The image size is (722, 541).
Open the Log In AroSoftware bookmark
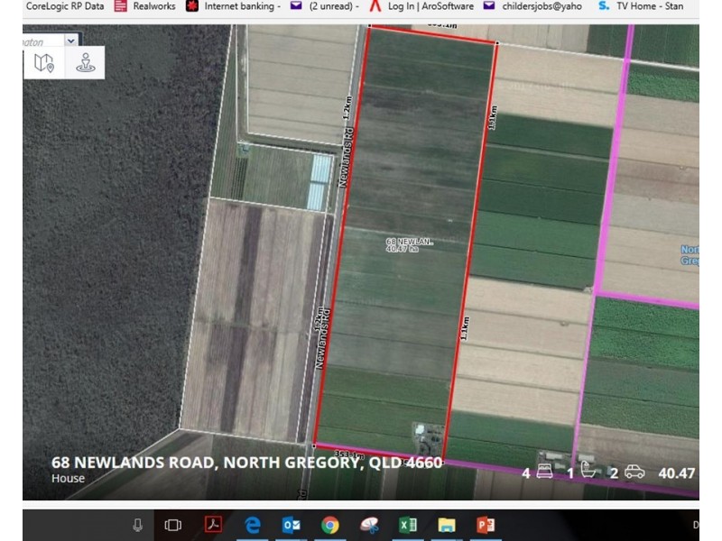(x=421, y=6)
